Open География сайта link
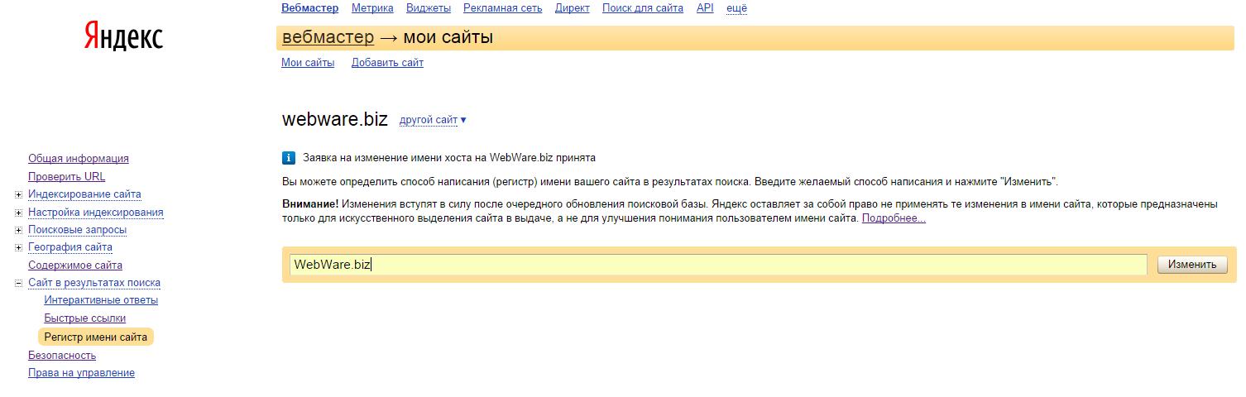 (70, 247)
